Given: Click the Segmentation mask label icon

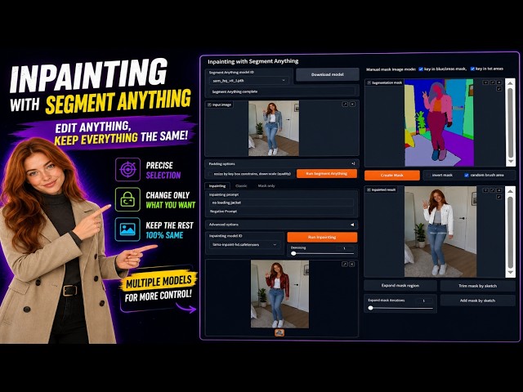Looking at the screenshot, I should [369, 82].
